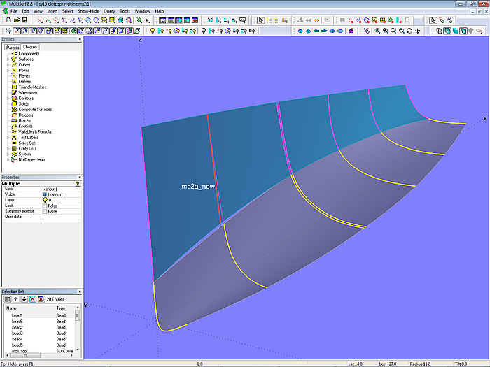Toggle the Symmetry exempt checkbox
The image size is (490, 367).
(x=45, y=211)
